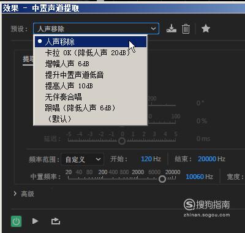Toggle loop playback icon
The image size is (245, 233).
pos(56,221)
